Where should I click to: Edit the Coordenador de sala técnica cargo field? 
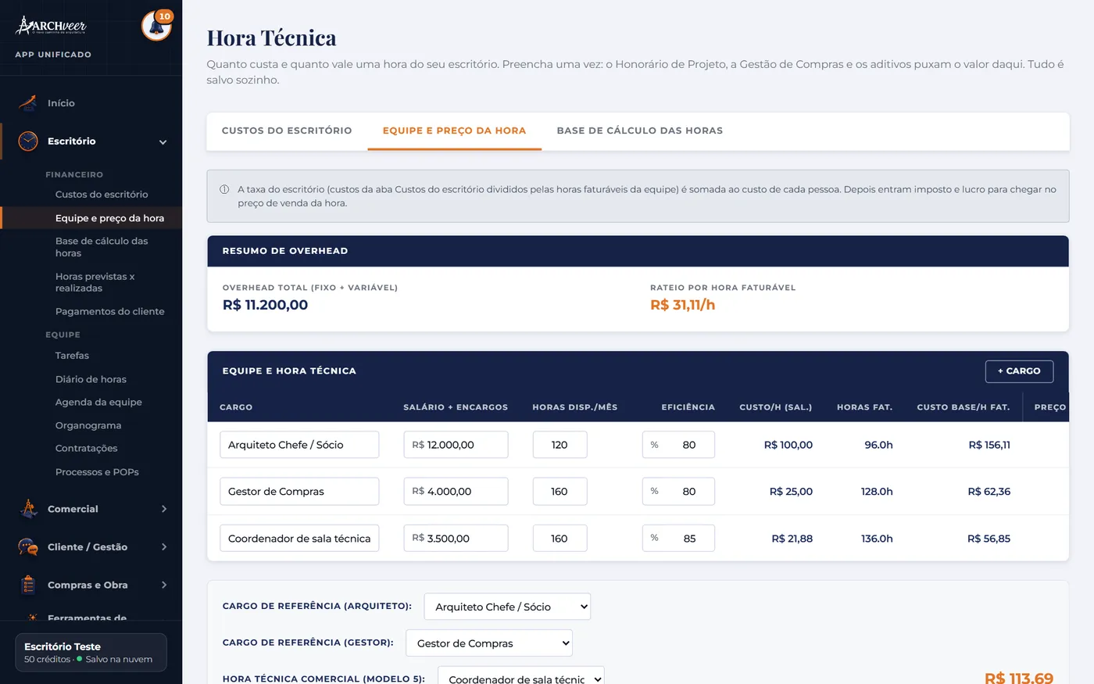click(299, 539)
